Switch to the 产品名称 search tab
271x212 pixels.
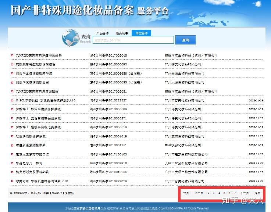click(103, 33)
